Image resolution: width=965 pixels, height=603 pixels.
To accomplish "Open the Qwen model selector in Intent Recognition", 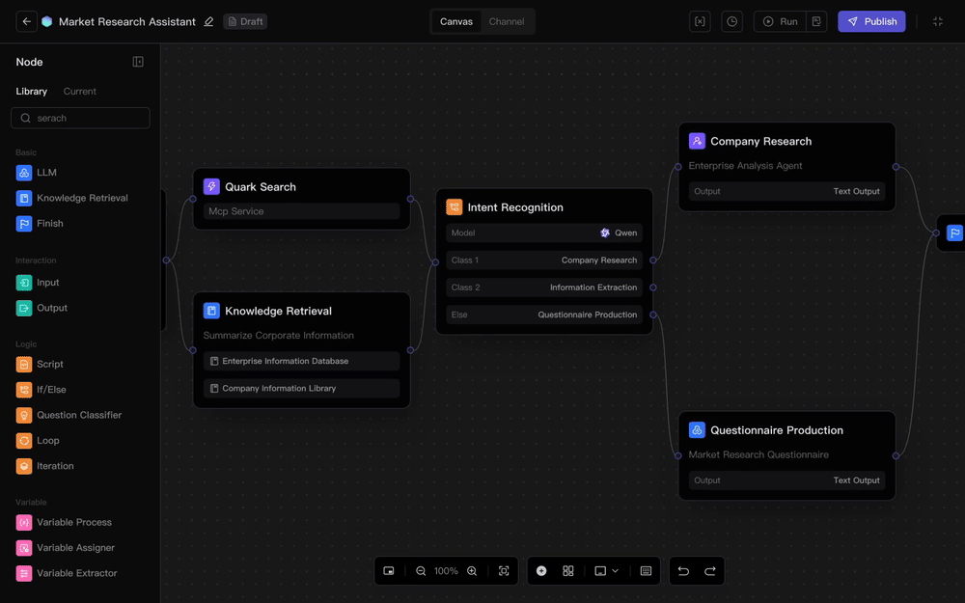I will (x=618, y=233).
